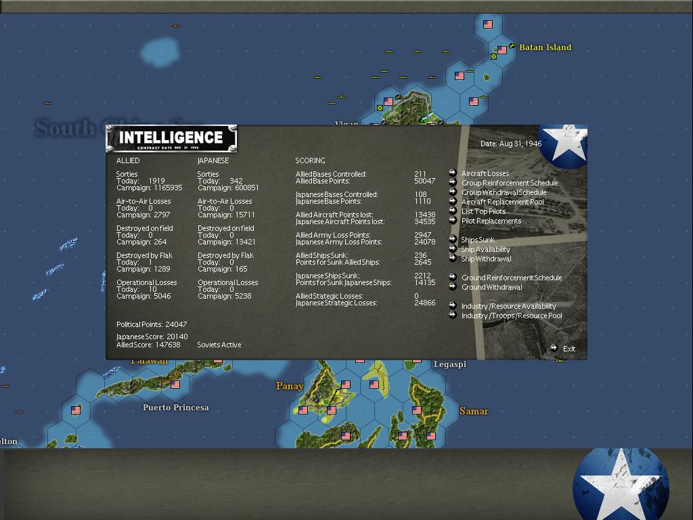Click the SCORING column heading
Viewport: 693px width, 520px height.
310,160
